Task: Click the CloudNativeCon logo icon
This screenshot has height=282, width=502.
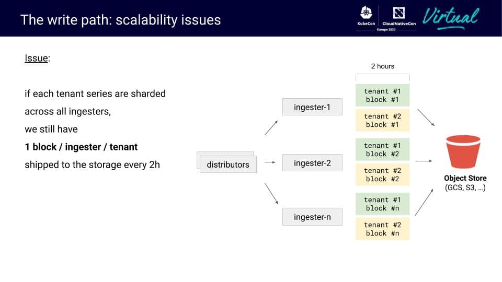Action: pyautogui.click(x=399, y=12)
